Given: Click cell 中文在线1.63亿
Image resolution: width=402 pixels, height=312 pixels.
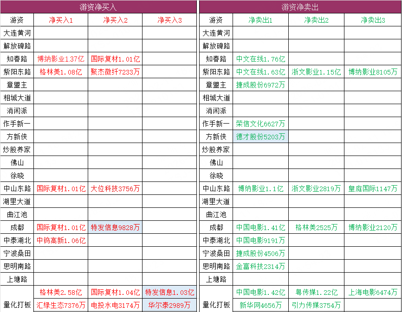Looking at the screenshot, I should (260, 72).
